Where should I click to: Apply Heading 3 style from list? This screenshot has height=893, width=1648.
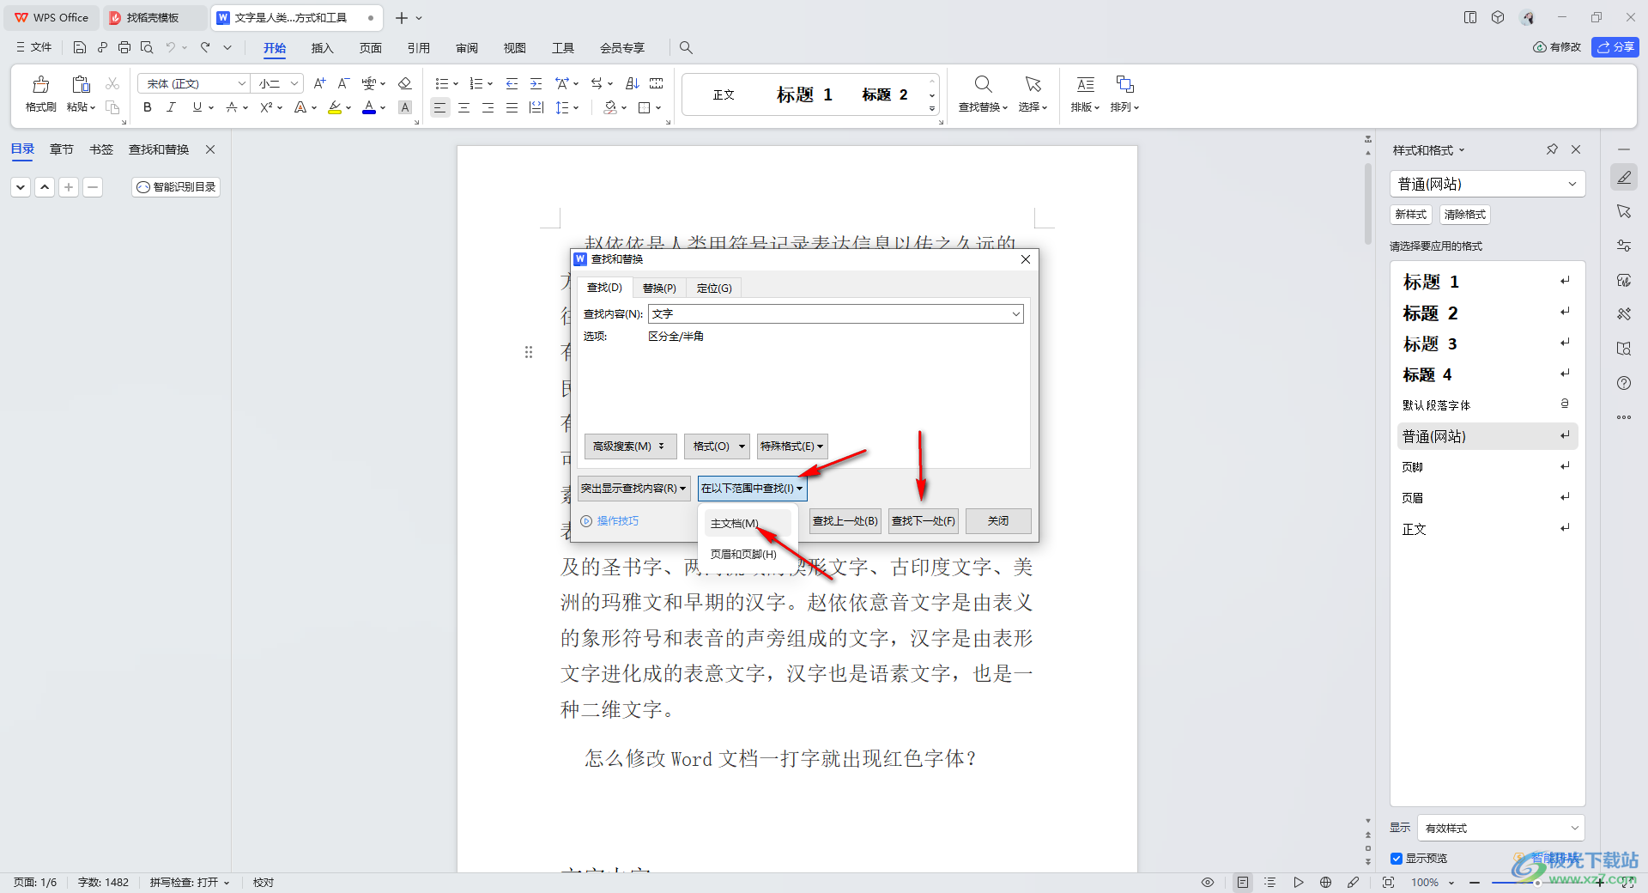click(1487, 344)
